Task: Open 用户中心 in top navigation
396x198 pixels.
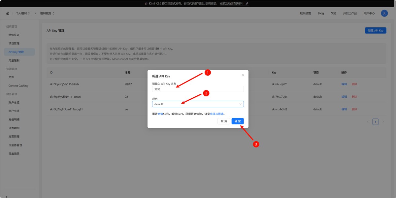Action: (369, 14)
